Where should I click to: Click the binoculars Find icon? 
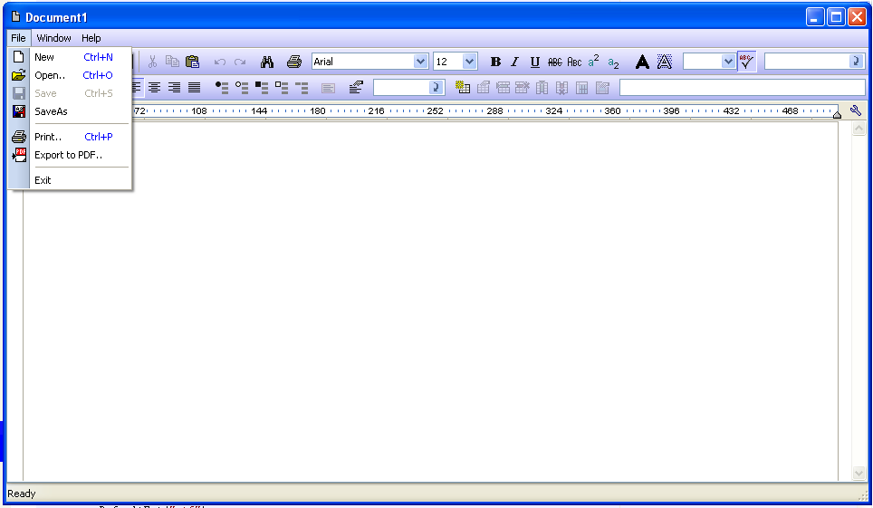click(267, 62)
